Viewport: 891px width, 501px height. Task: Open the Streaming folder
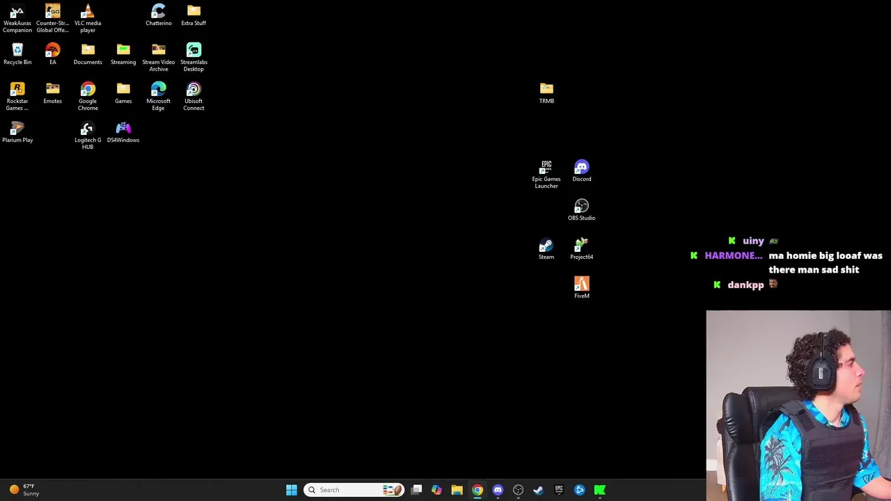coord(123,54)
